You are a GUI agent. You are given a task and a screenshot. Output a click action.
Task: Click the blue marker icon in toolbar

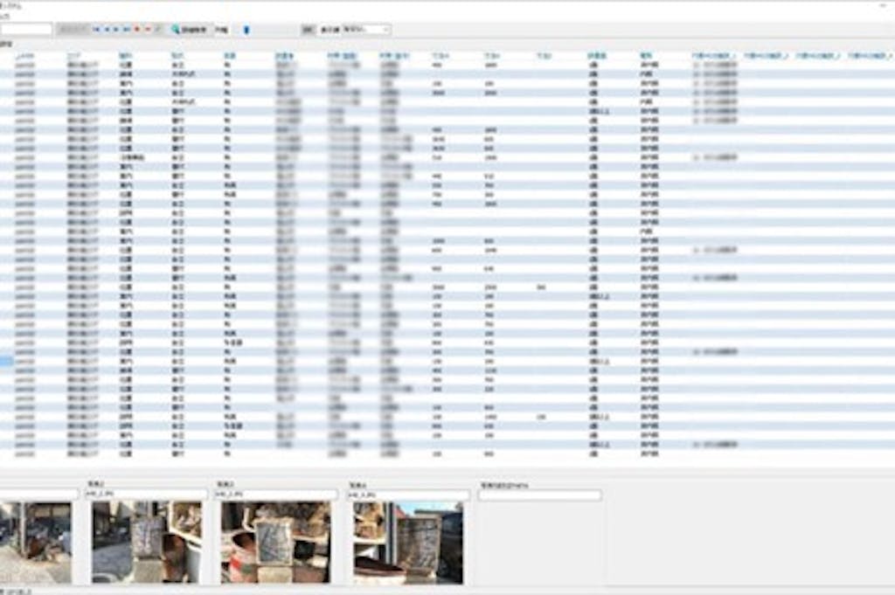coord(246,30)
